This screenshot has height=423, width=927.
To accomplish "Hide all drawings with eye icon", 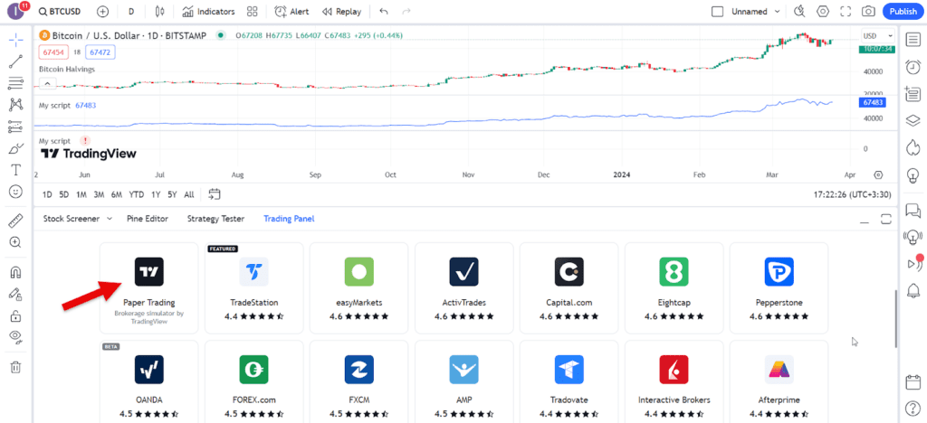I will tap(15, 336).
